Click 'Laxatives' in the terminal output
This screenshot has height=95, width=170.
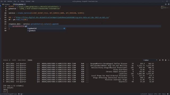(123, 74)
